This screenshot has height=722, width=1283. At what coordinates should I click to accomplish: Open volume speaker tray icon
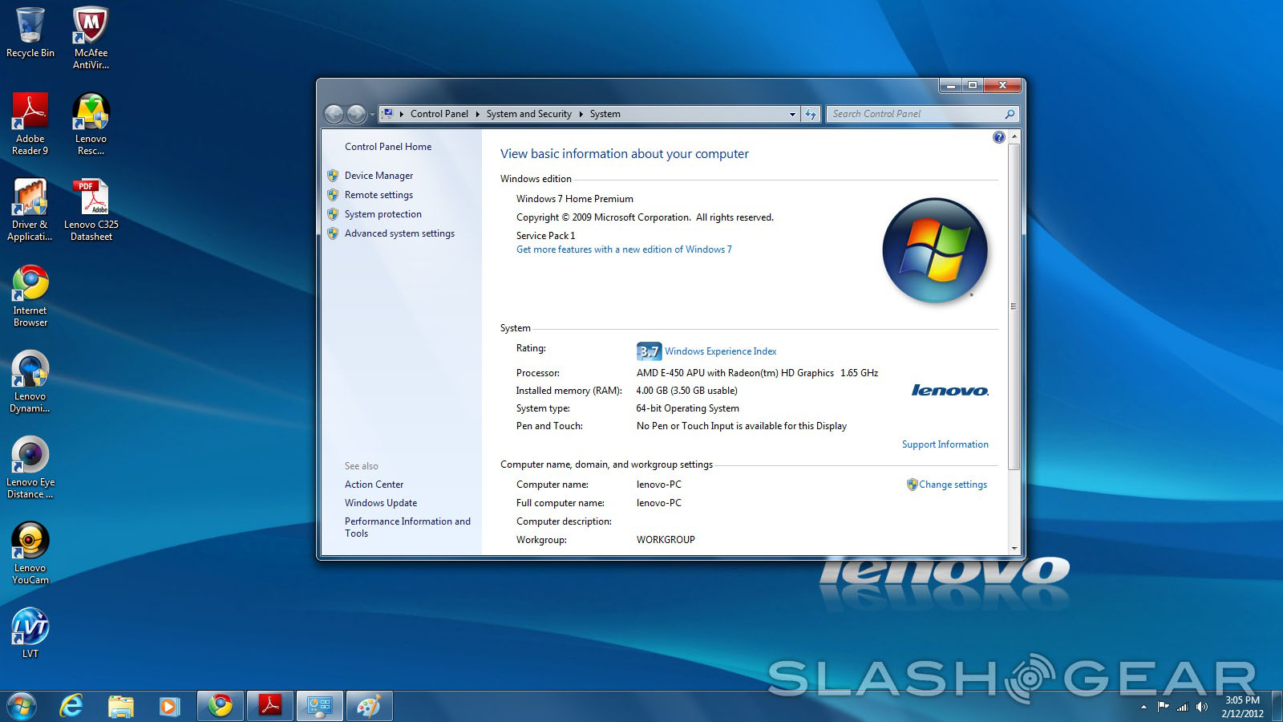click(1201, 707)
